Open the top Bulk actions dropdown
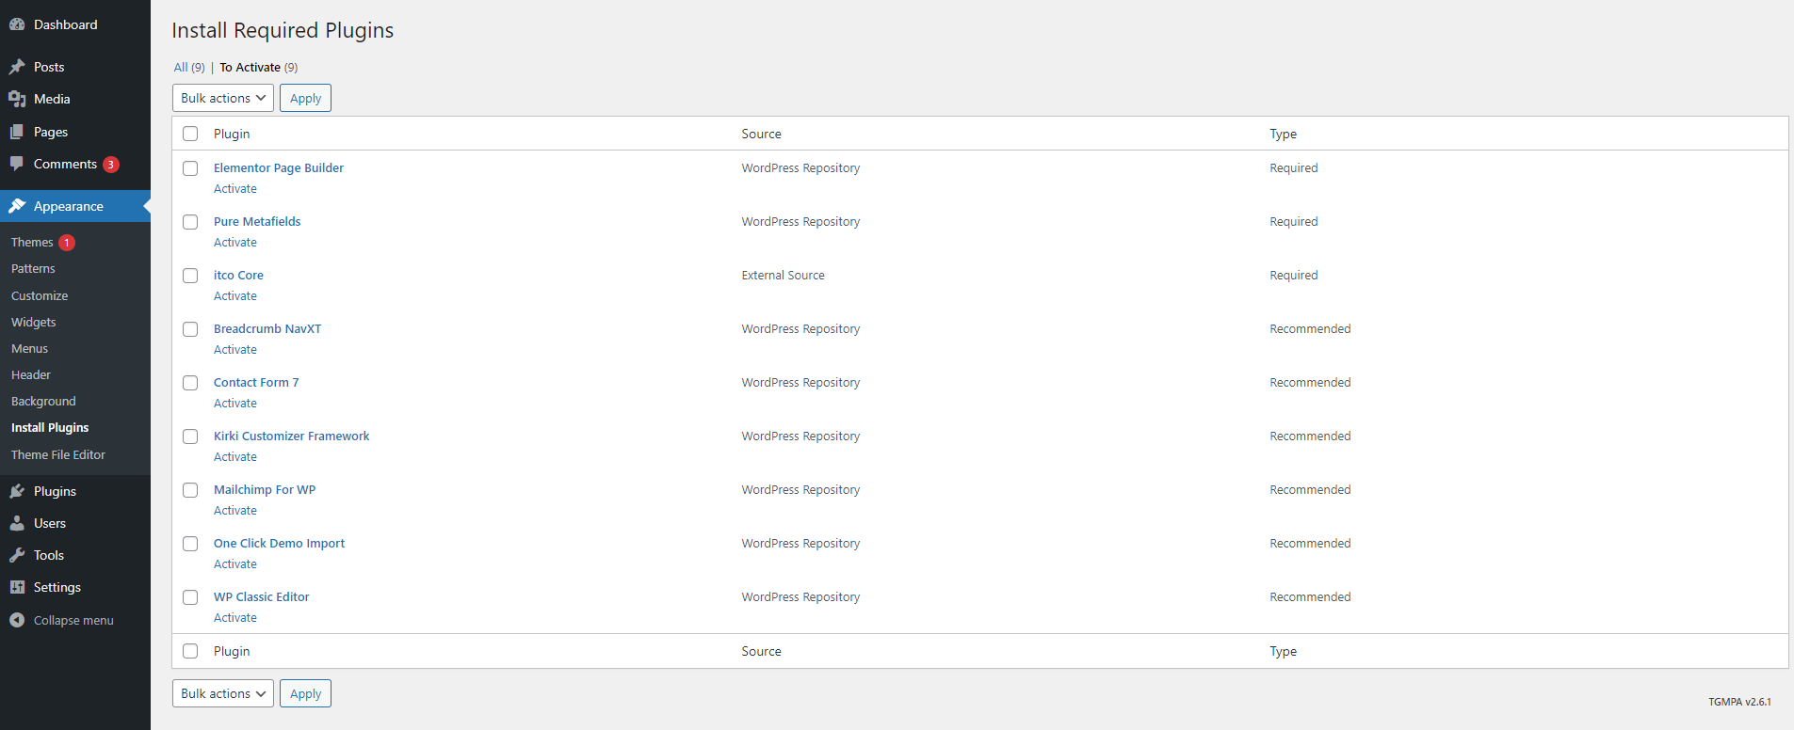1794x730 pixels. click(x=222, y=98)
